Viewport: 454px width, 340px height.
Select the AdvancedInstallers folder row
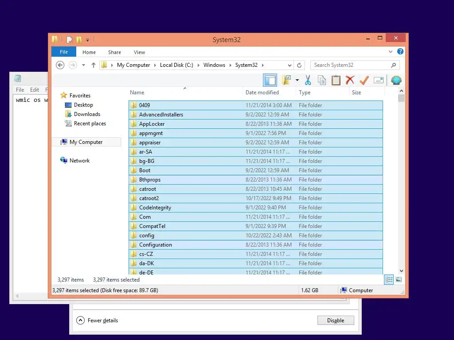click(x=256, y=115)
